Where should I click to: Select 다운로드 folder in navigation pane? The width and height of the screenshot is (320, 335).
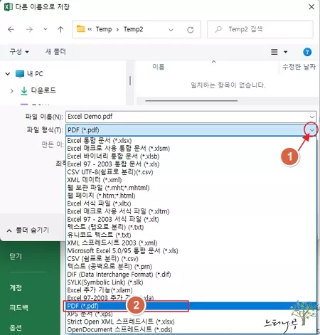point(38,90)
